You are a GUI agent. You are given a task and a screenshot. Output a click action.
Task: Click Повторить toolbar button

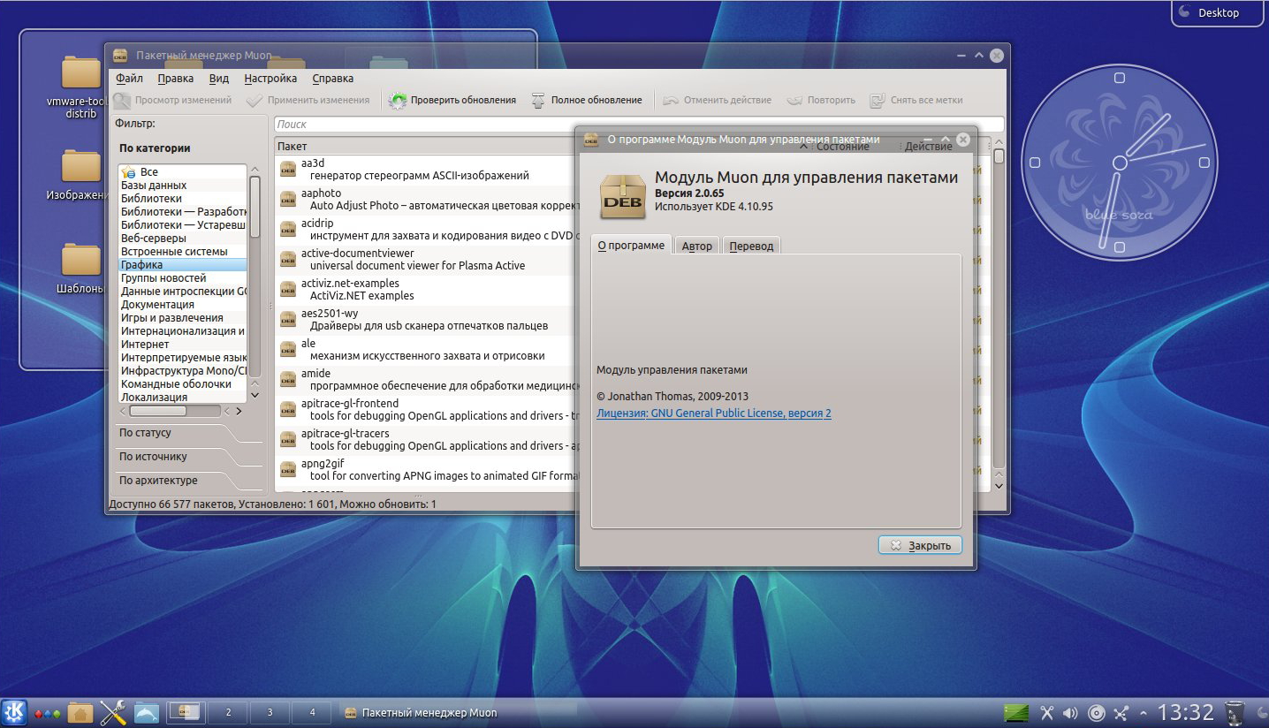click(x=820, y=101)
